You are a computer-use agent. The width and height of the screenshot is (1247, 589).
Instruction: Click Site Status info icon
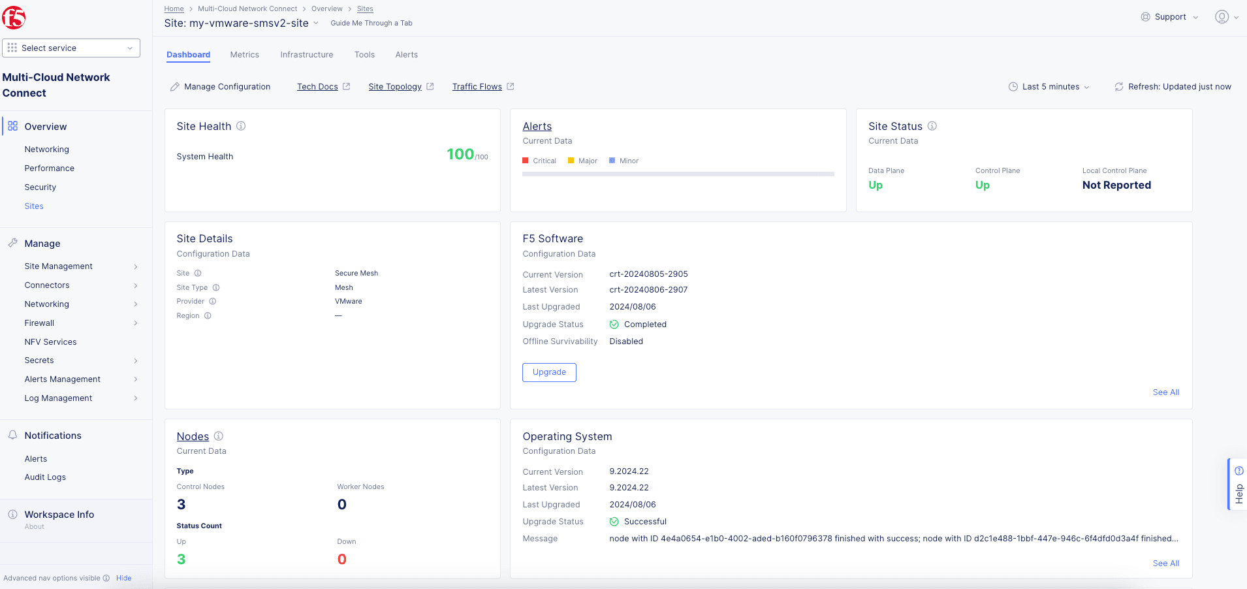932,126
